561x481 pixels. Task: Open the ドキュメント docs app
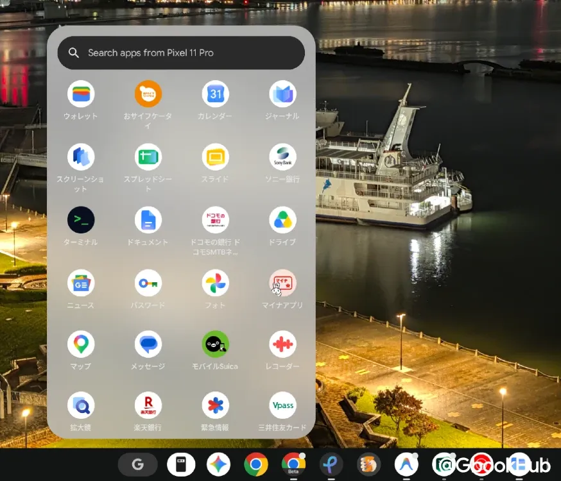(x=148, y=220)
